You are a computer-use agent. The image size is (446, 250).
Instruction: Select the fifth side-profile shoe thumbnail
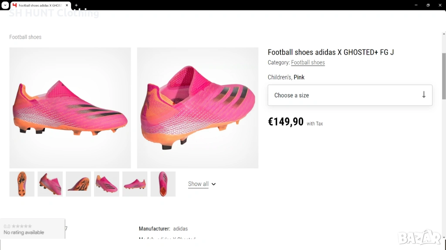[x=135, y=184]
